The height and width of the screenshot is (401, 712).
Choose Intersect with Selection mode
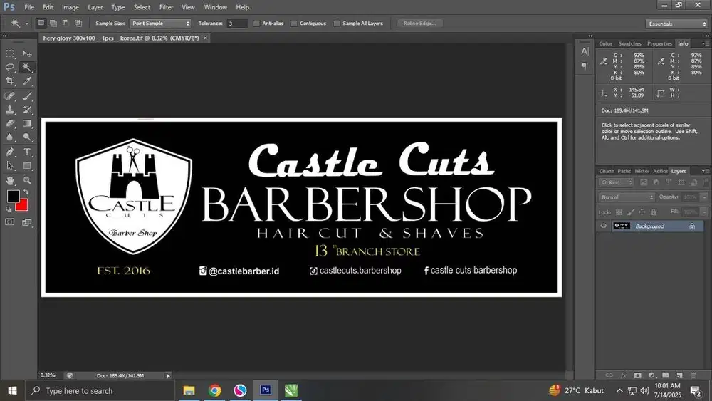pos(78,23)
